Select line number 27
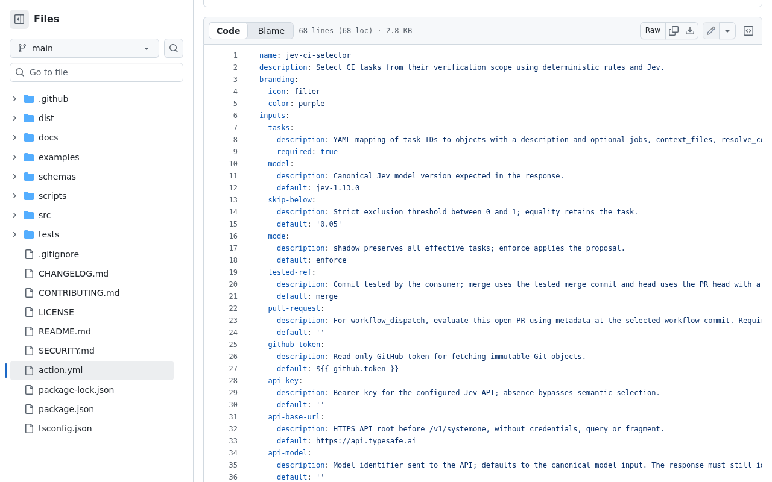Viewport: 772px width, 482px height. tap(233, 369)
